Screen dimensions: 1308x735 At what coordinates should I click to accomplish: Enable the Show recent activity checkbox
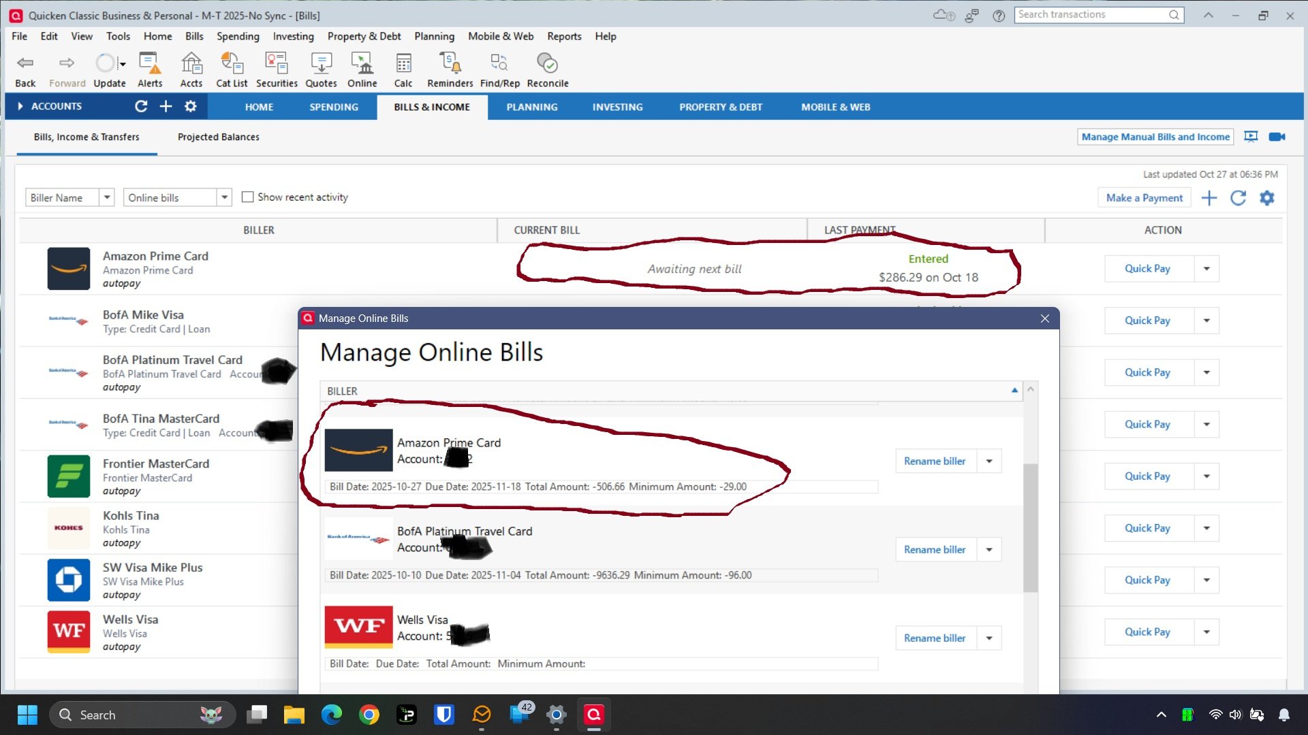(x=249, y=197)
